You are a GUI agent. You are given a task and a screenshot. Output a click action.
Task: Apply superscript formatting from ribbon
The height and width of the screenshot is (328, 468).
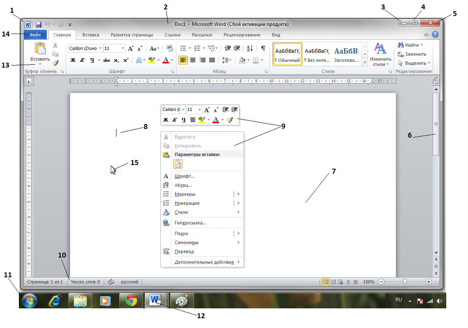click(126, 60)
